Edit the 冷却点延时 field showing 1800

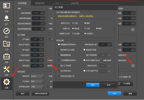point(35,55)
